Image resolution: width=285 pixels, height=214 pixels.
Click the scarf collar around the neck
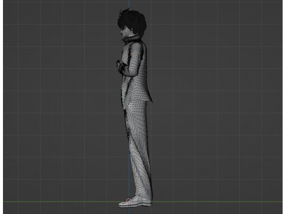click(x=131, y=39)
